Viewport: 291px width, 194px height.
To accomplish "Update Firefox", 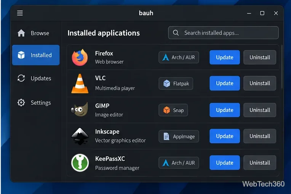I will [x=225, y=57].
